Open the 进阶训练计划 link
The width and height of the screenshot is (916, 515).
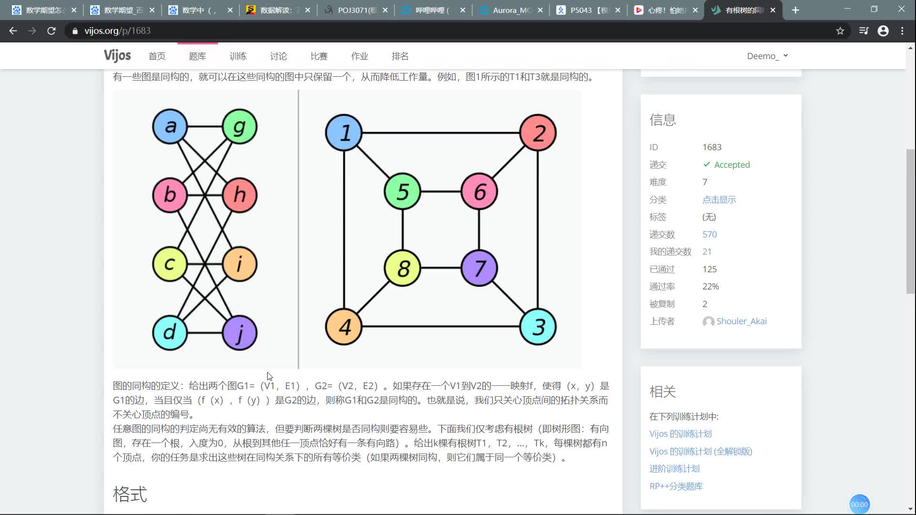click(x=674, y=468)
